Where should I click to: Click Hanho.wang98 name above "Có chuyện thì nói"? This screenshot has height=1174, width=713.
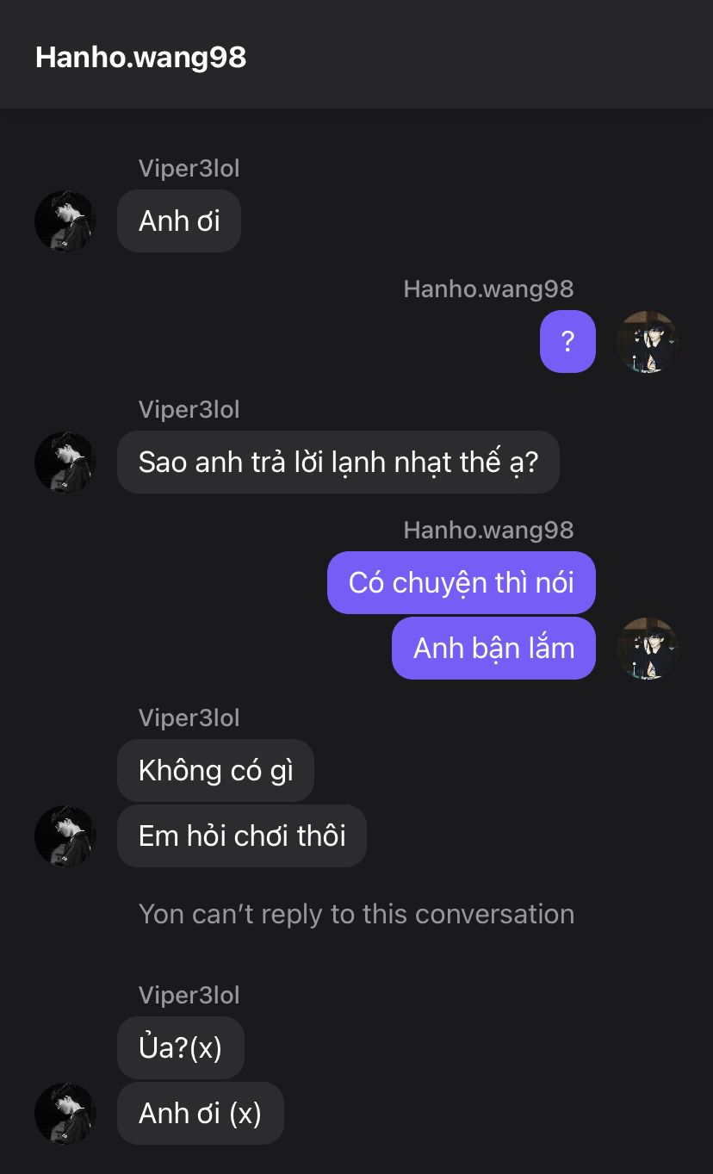click(488, 531)
